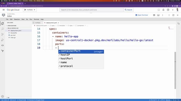Collapse the HELLO-WORLD-GO folder
181x101 pixels.
13,28
